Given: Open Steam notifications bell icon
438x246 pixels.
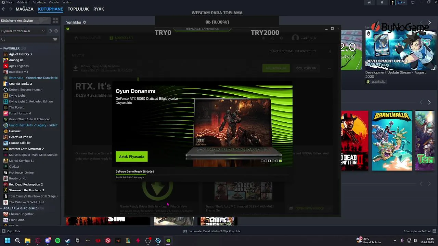Looking at the screenshot, I should [382, 2].
